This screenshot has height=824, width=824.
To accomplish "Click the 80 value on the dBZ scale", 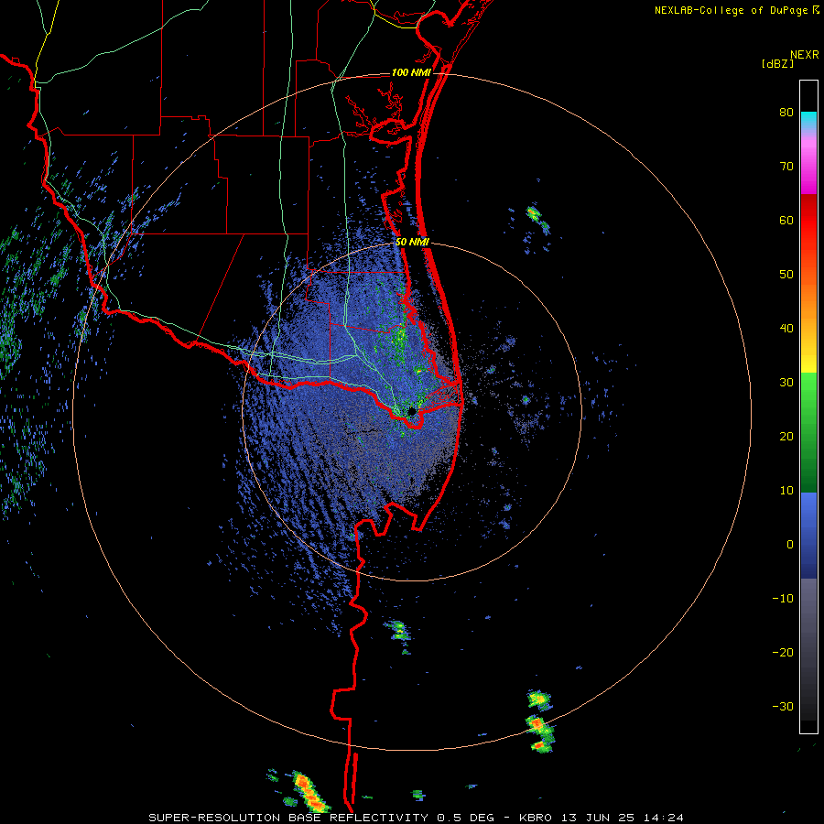I will click(786, 113).
